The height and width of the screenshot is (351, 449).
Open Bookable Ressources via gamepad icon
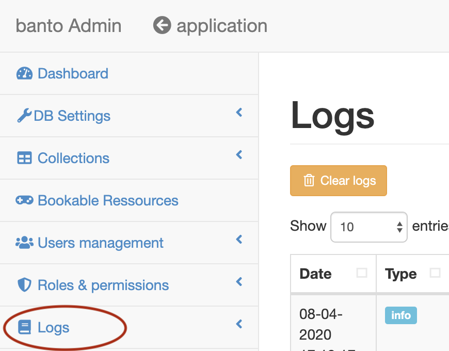tap(25, 200)
